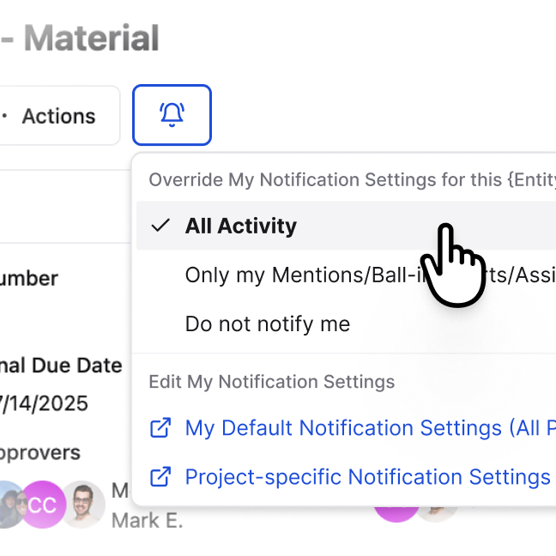Click the Override My Notification Settings header

352,180
